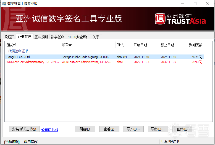Screen dimensions: 215x145
Task: Click the 查看(V) button
Action: pos(109,129)
